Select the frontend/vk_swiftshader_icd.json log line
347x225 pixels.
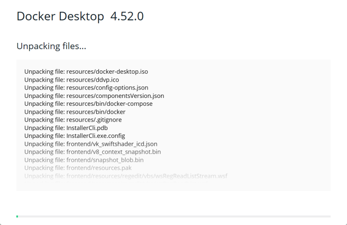[91, 144]
